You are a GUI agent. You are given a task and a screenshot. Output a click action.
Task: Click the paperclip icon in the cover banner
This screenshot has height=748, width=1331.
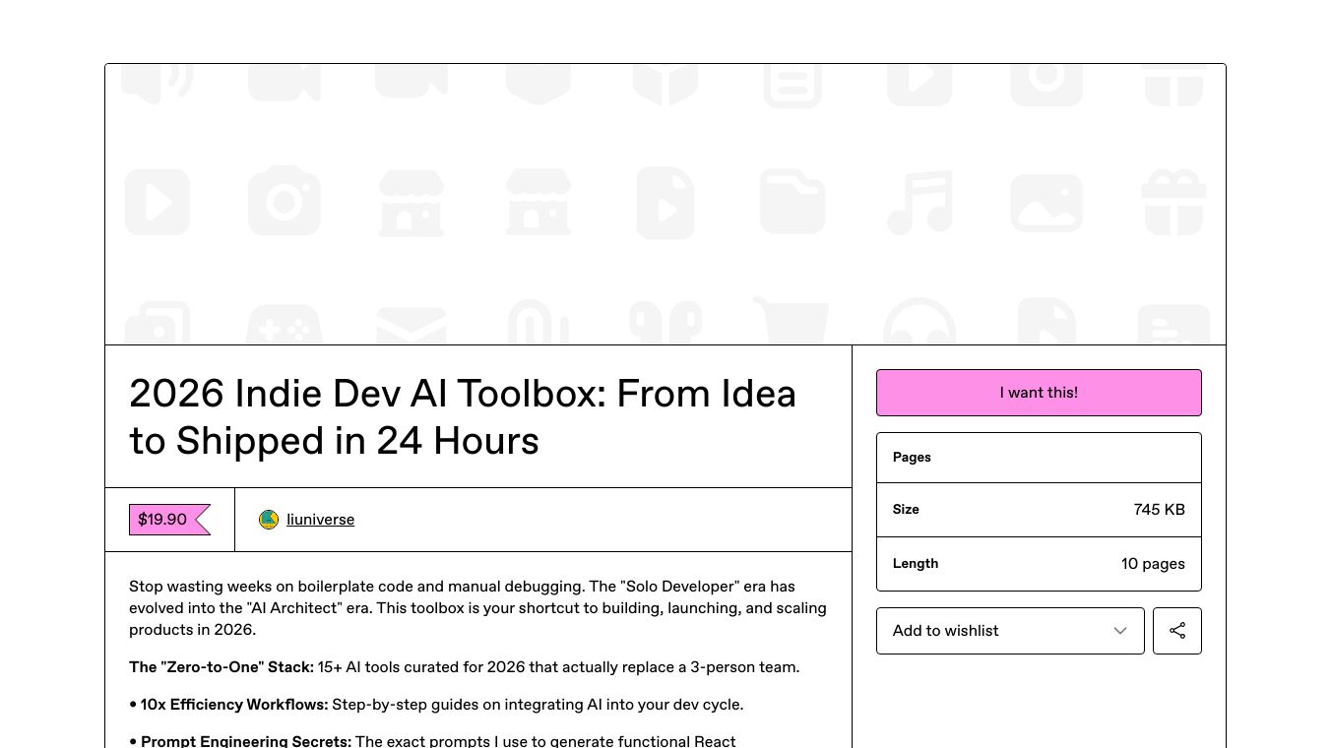(538, 325)
